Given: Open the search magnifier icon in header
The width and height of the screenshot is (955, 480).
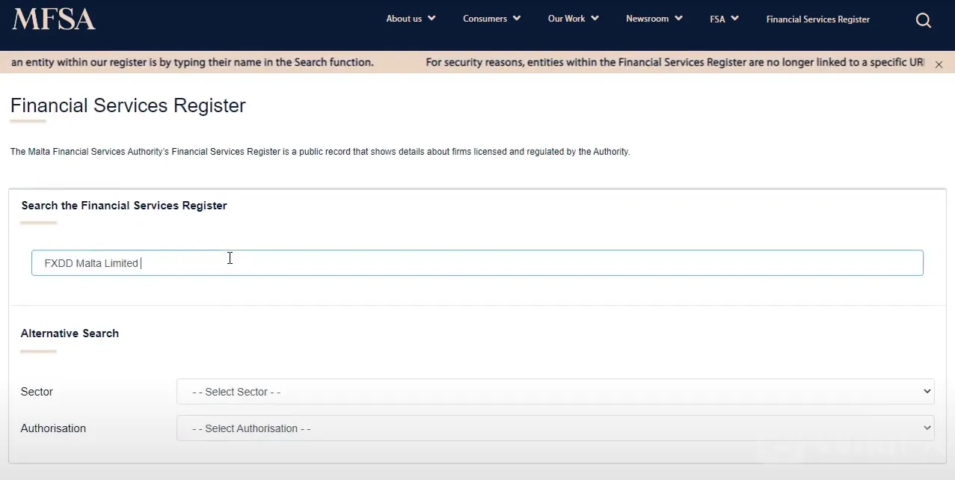Looking at the screenshot, I should 924,20.
